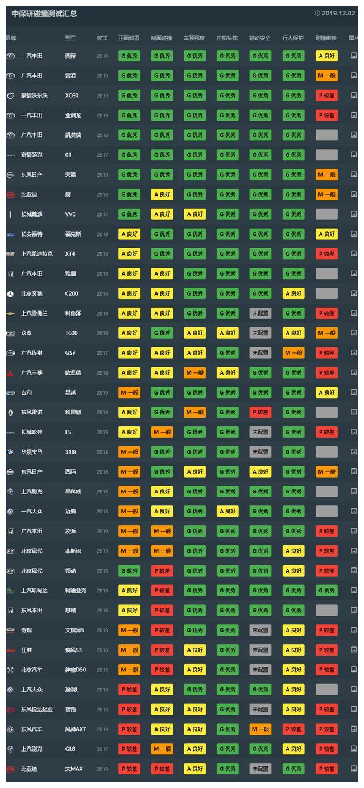Viewport: 364px width, 788px height.
Task: Click the clock icon next to 2019.12.02
Action: [317, 13]
